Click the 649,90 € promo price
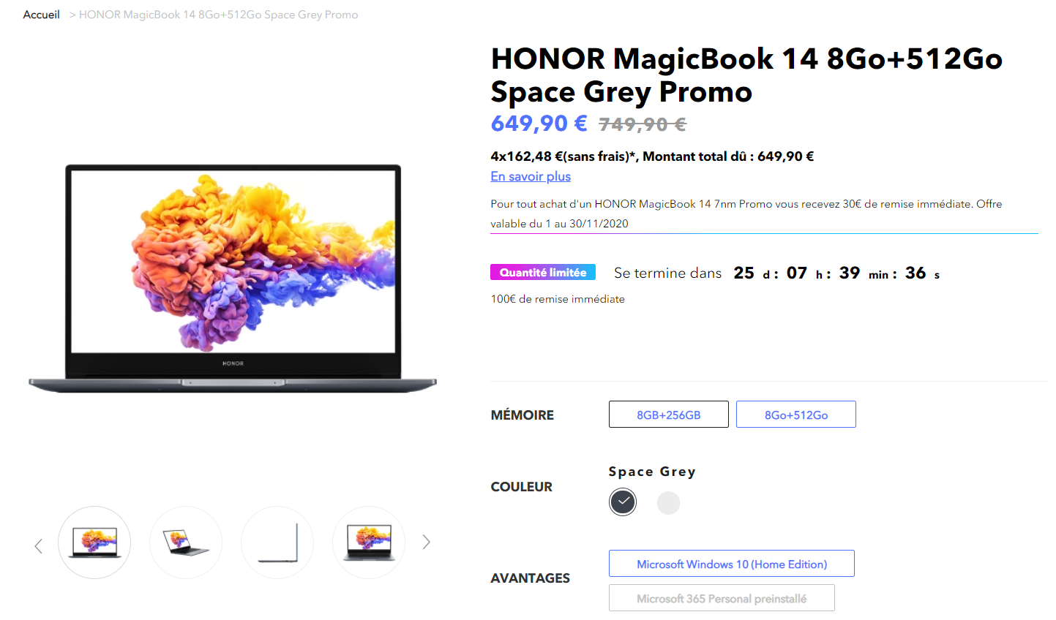 [539, 124]
